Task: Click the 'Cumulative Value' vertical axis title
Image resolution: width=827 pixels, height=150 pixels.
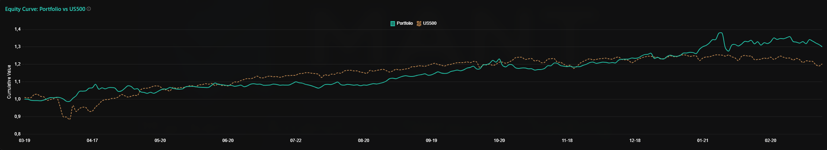Action: [x=9, y=82]
